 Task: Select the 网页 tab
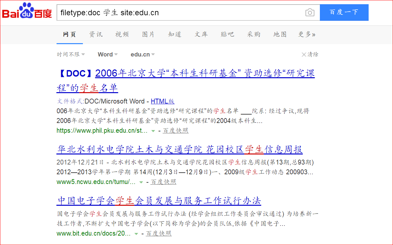click(x=69, y=34)
